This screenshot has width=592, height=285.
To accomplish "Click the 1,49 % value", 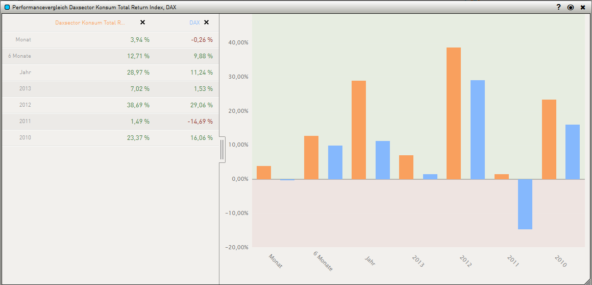I will point(140,122).
